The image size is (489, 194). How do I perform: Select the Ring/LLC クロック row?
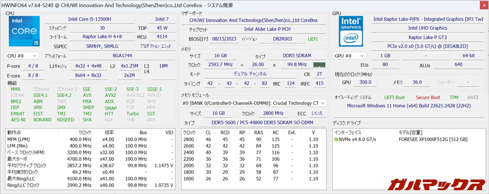coord(90,185)
